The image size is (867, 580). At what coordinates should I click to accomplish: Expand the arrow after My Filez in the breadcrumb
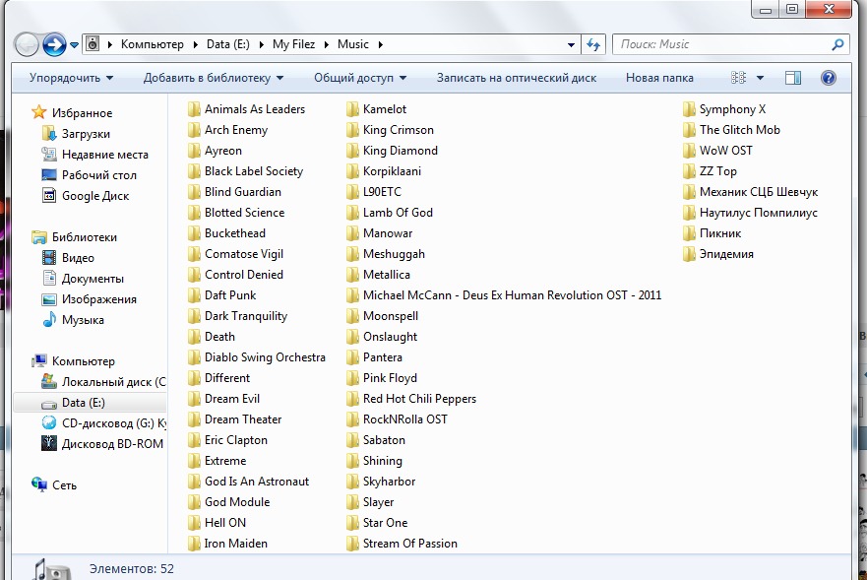[x=327, y=45]
